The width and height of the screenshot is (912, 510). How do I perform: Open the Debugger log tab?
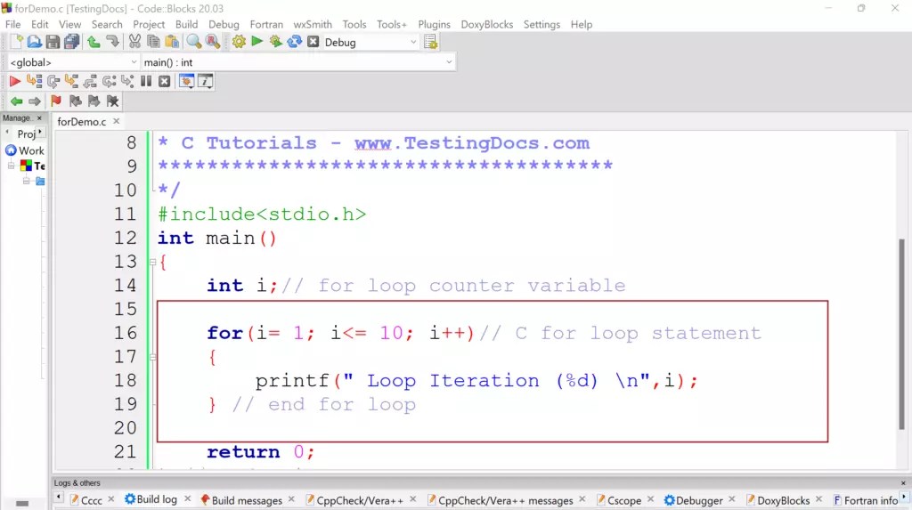(693, 500)
